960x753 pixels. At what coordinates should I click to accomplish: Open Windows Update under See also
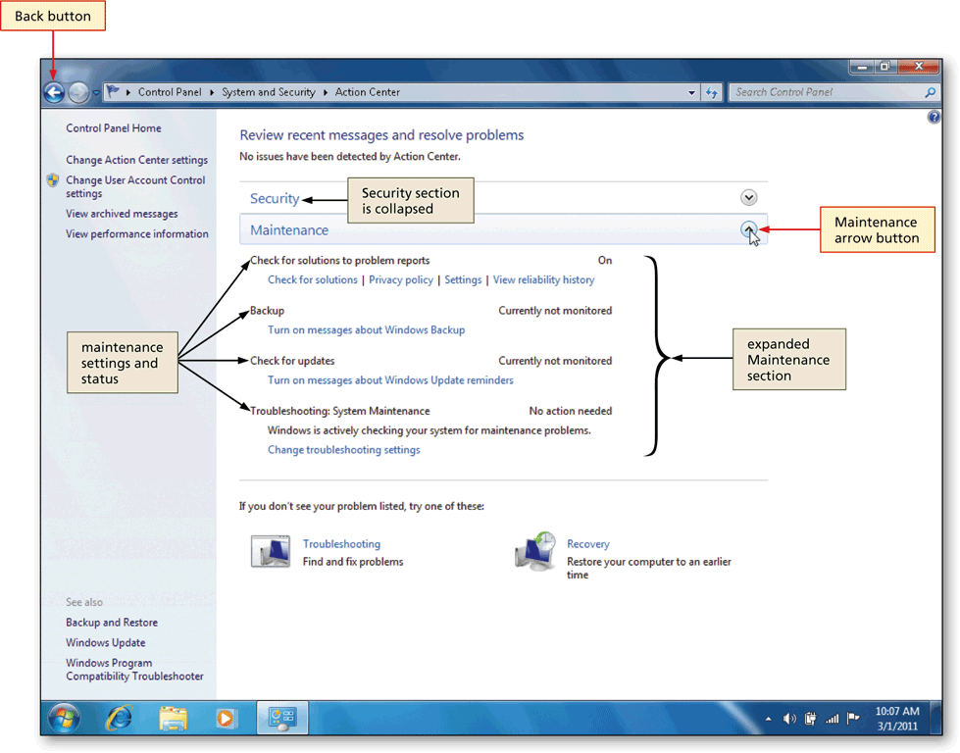106,643
